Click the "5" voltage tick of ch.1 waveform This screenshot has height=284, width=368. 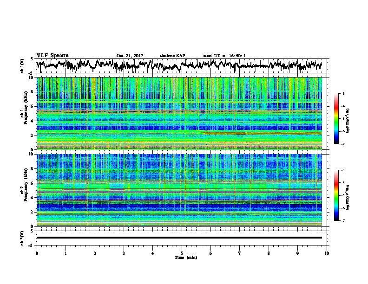coord(32,59)
